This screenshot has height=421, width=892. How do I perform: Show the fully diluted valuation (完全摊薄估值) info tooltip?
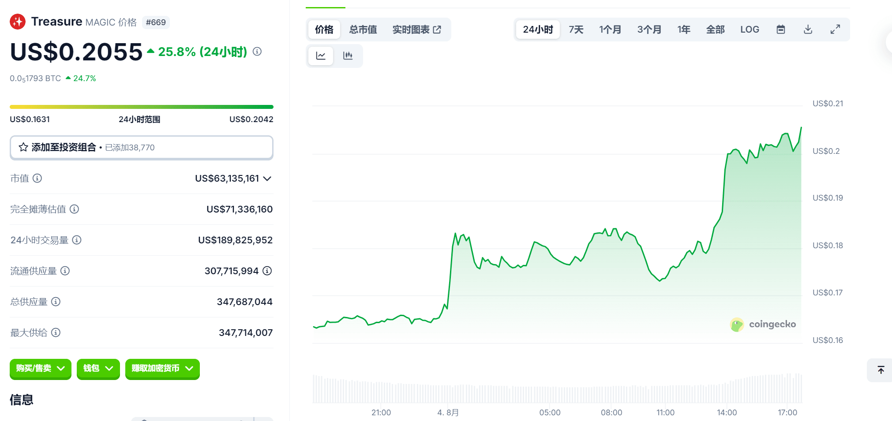click(x=75, y=209)
